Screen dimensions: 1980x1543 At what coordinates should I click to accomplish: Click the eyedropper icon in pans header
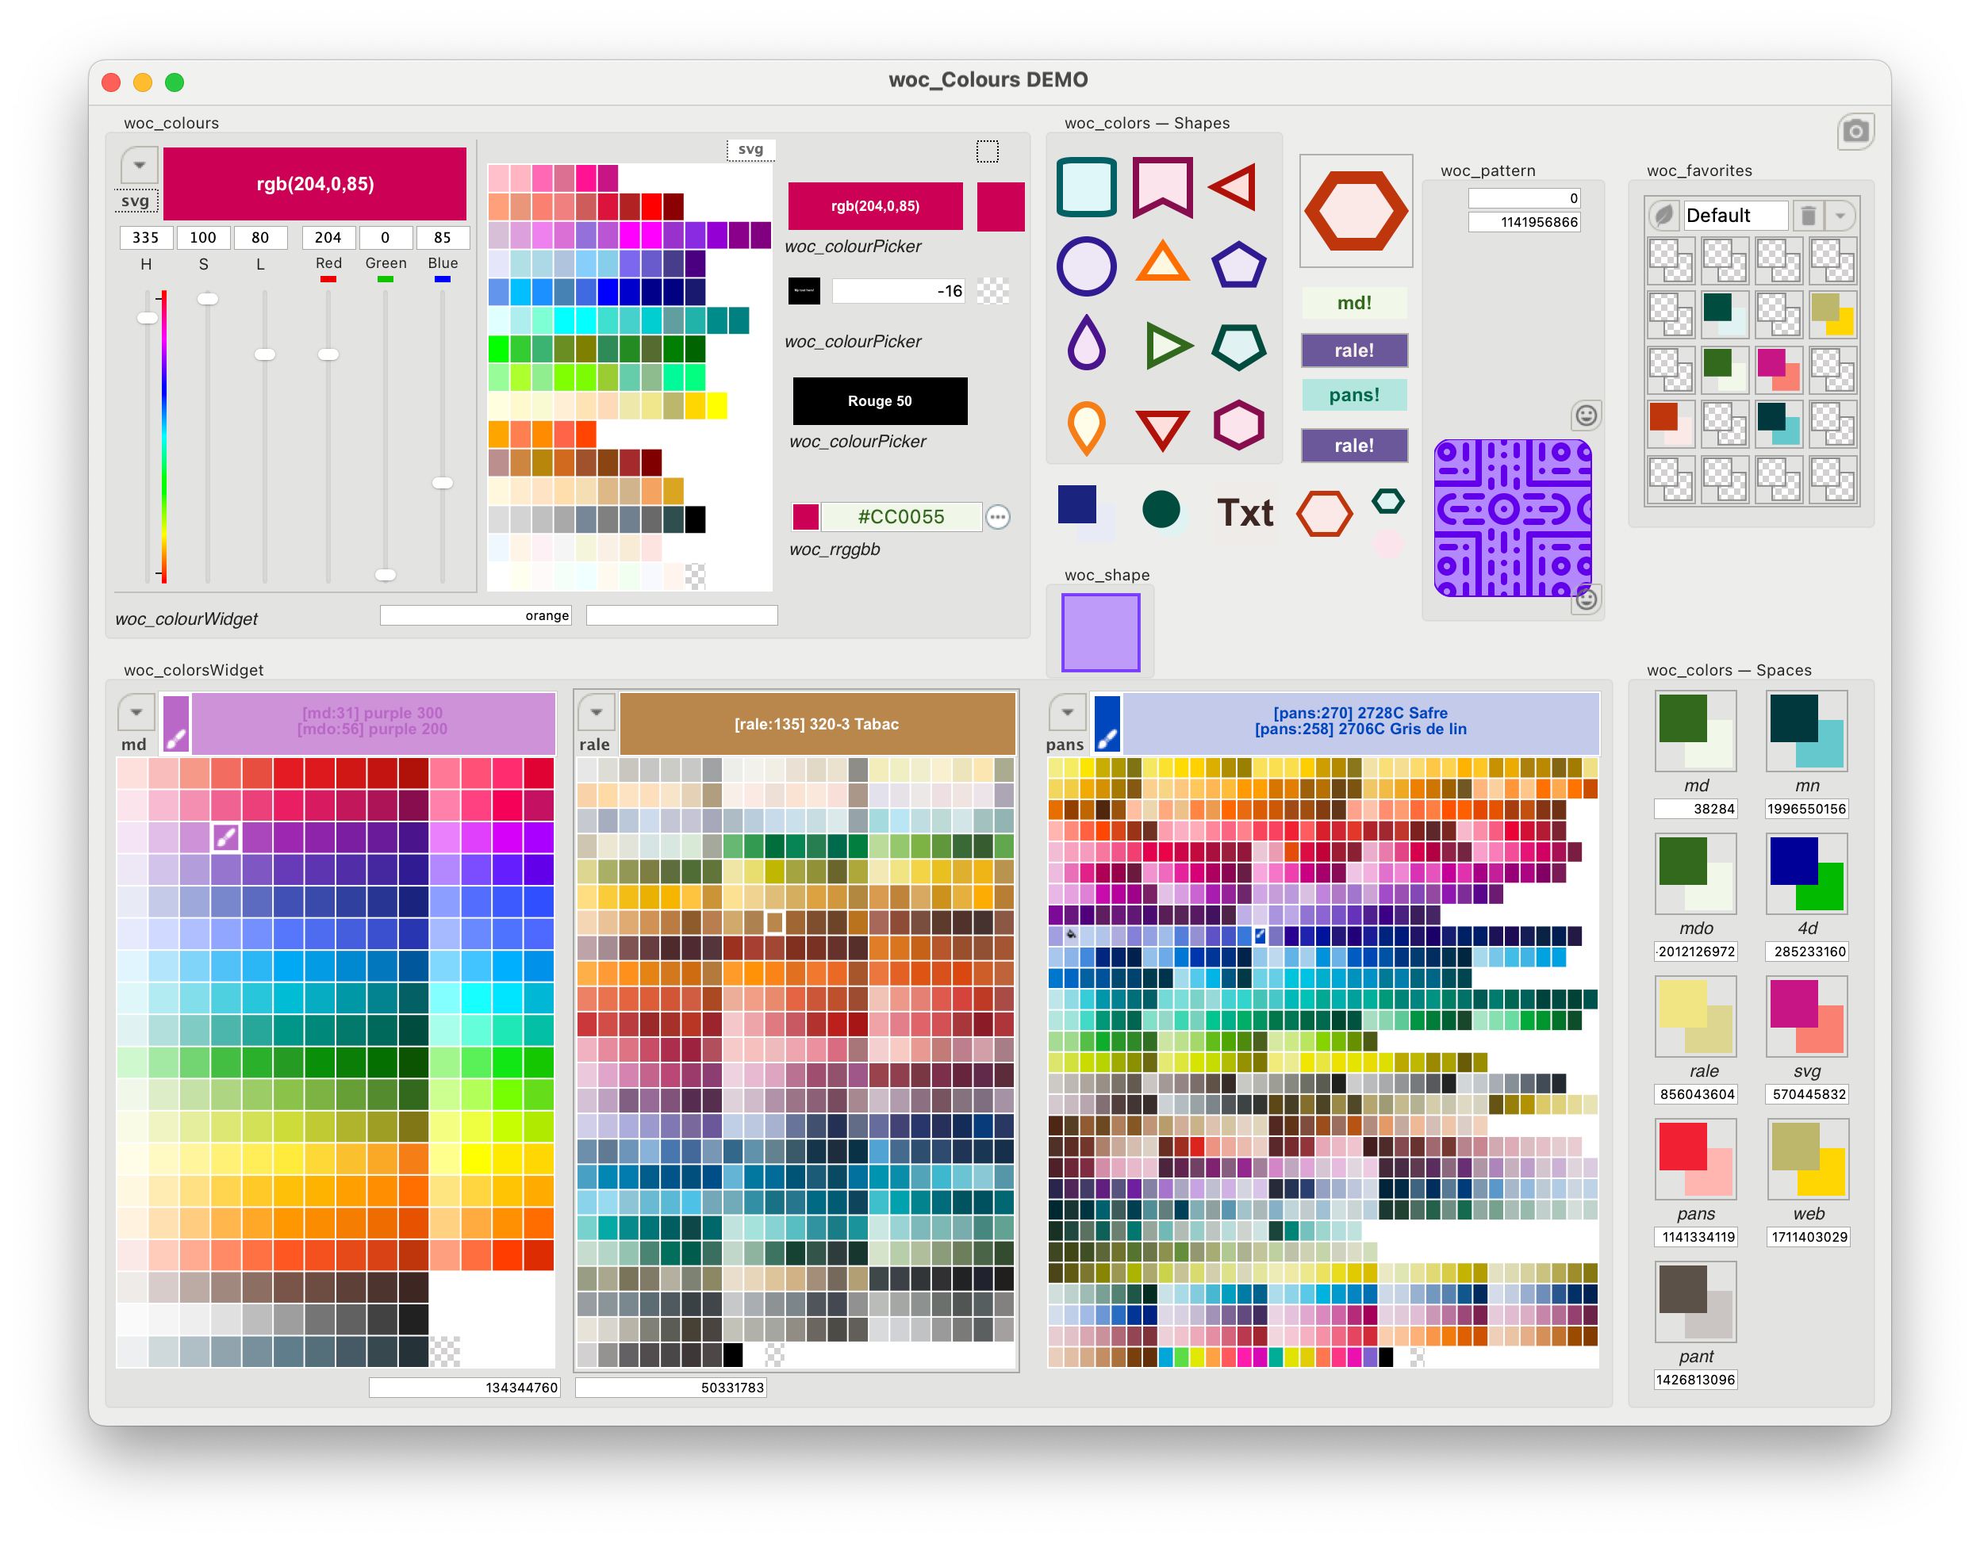tap(1107, 724)
